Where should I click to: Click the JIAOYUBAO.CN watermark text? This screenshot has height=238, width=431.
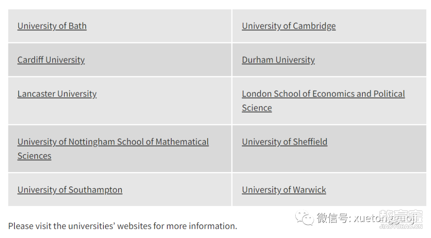click(x=401, y=227)
